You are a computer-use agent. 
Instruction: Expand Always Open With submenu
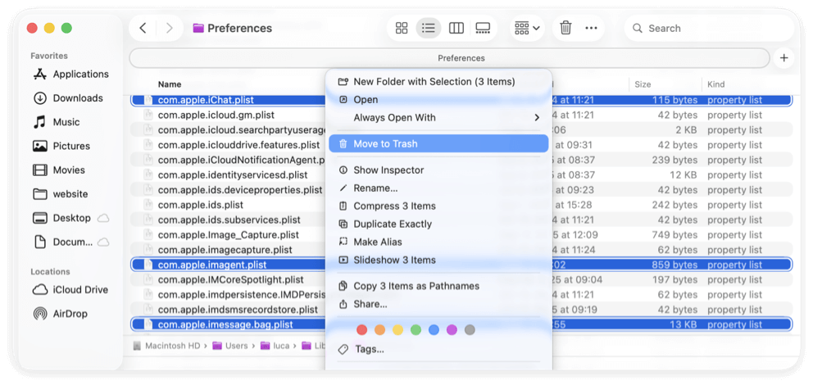tap(438, 118)
